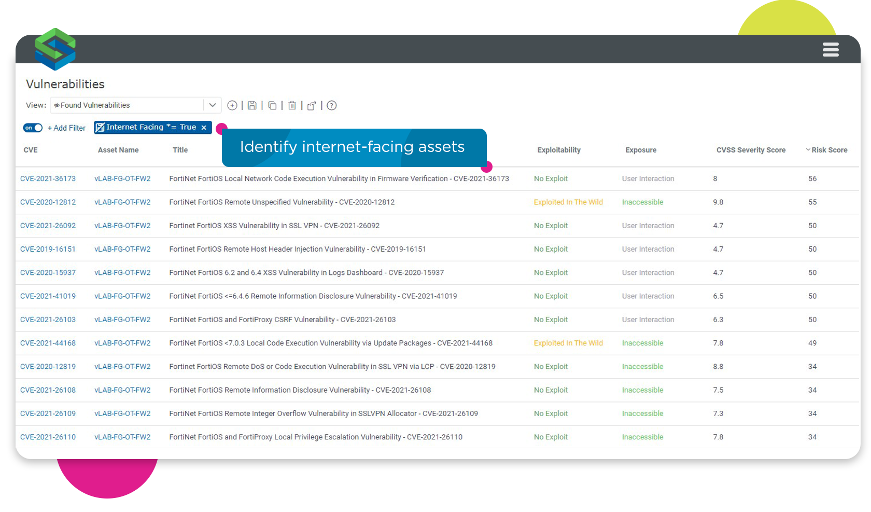The image size is (871, 512).
Task: Open the CVE-2021-26109 link
Action: [x=48, y=413]
